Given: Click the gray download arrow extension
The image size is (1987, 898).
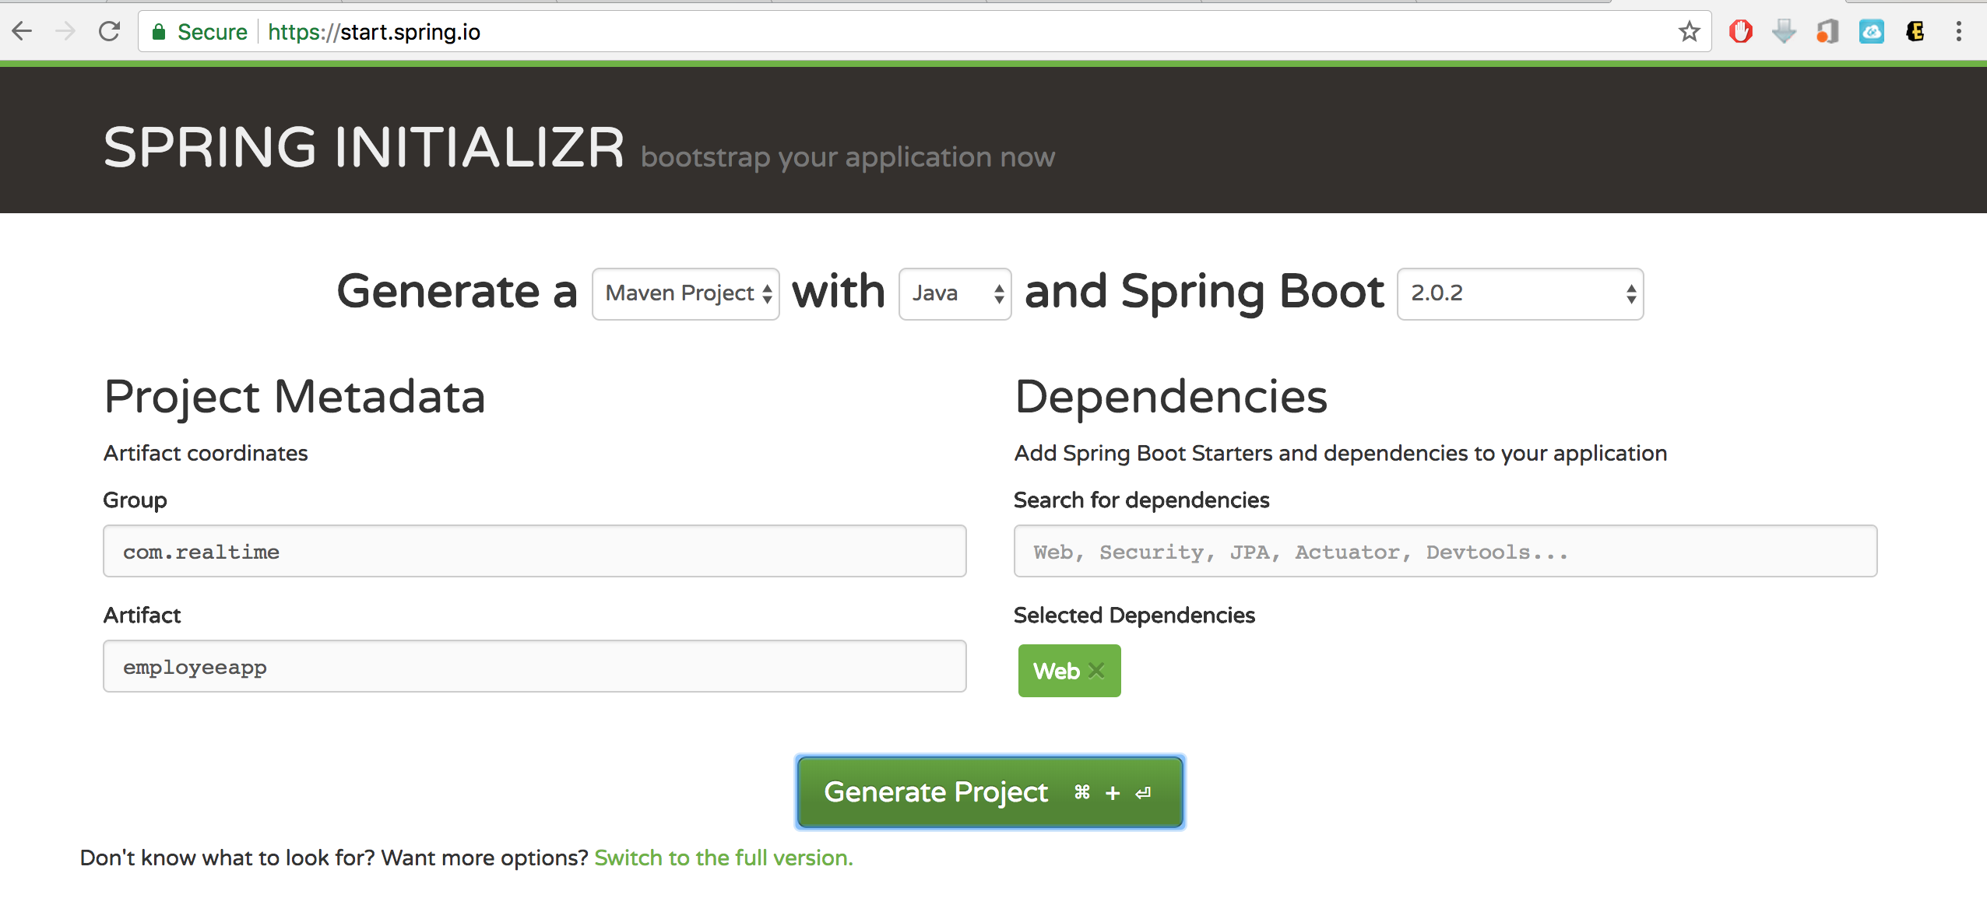Looking at the screenshot, I should pyautogui.click(x=1784, y=32).
